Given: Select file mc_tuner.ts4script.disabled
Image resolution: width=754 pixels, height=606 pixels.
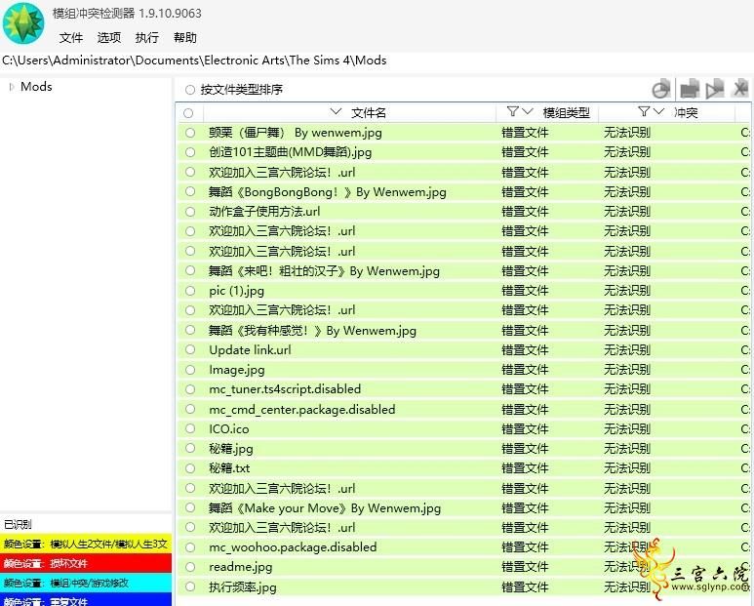Looking at the screenshot, I should pos(285,389).
